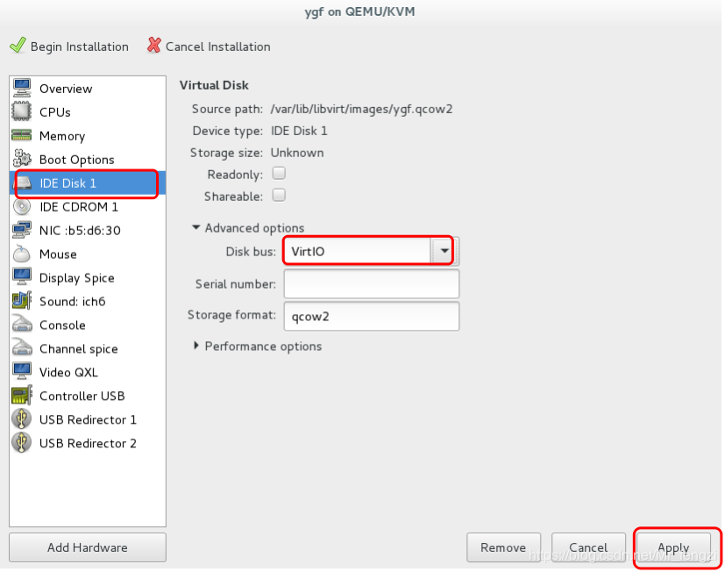This screenshot has width=725, height=572.
Task: Select Display Spice in hardware list
Action: [x=76, y=278]
